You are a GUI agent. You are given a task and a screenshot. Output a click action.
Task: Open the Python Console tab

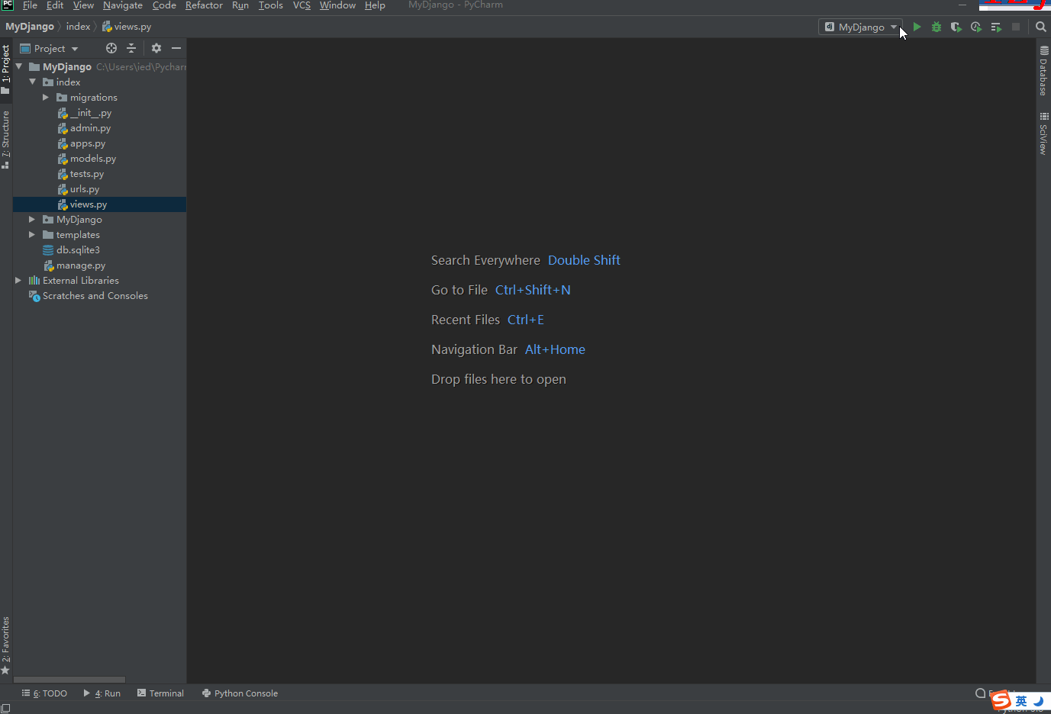click(x=240, y=693)
